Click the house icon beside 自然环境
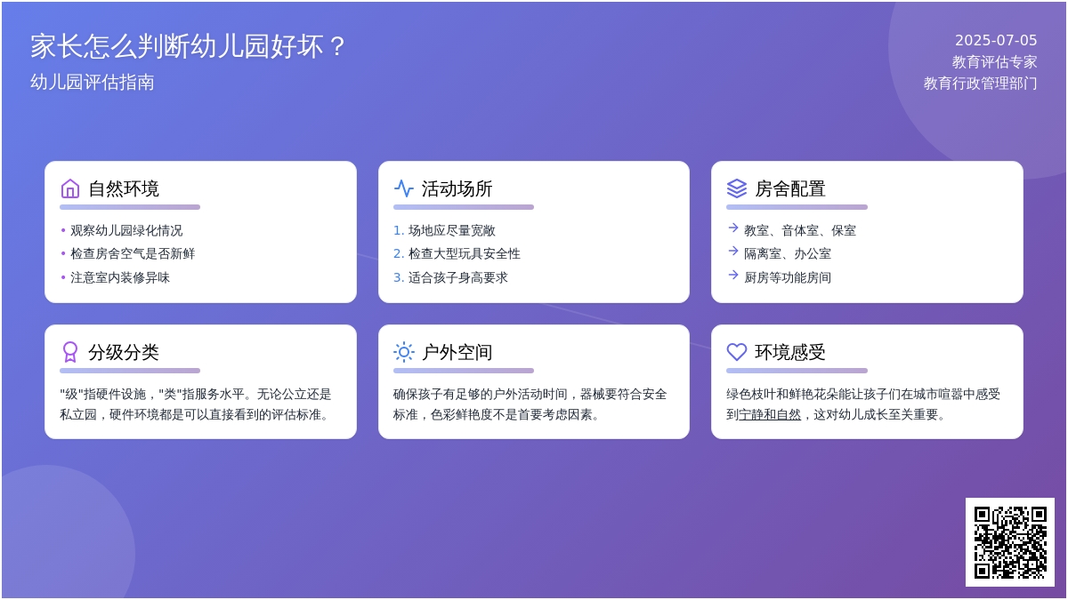Screen dimensions: 1068x600 click(70, 188)
